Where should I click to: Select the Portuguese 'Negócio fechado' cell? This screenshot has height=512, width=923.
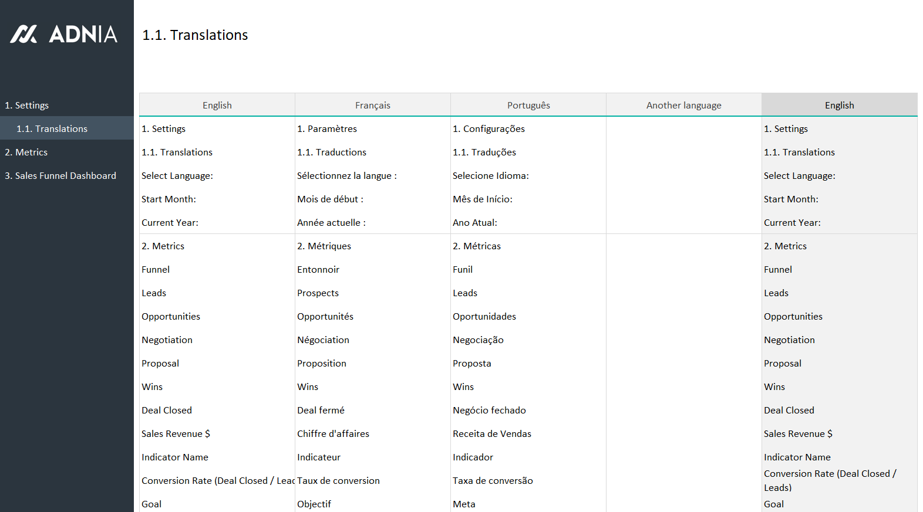(x=489, y=411)
